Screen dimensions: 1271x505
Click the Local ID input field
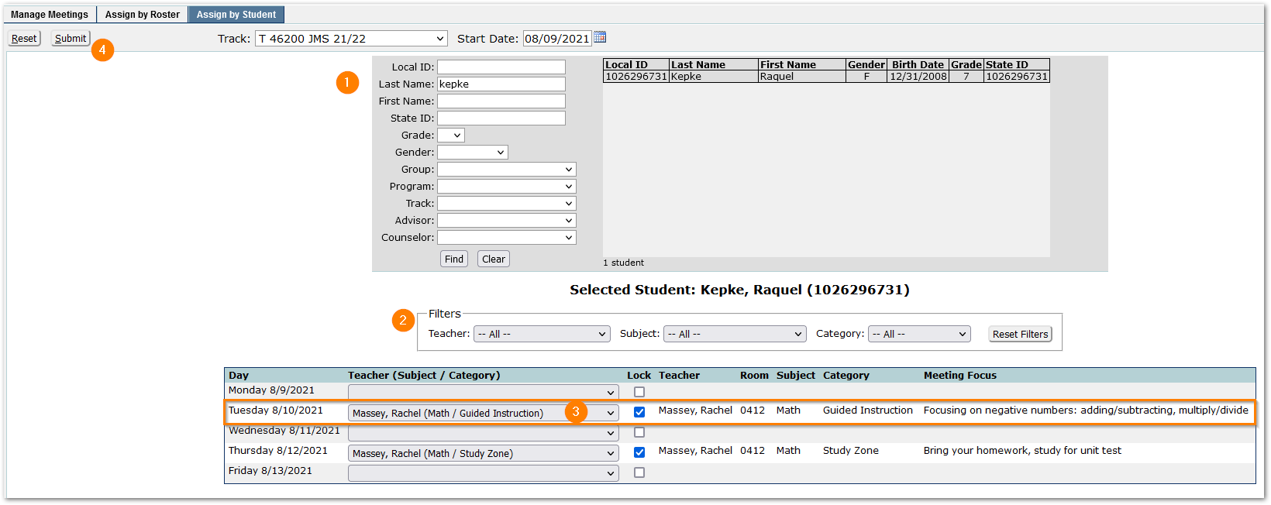tap(501, 67)
